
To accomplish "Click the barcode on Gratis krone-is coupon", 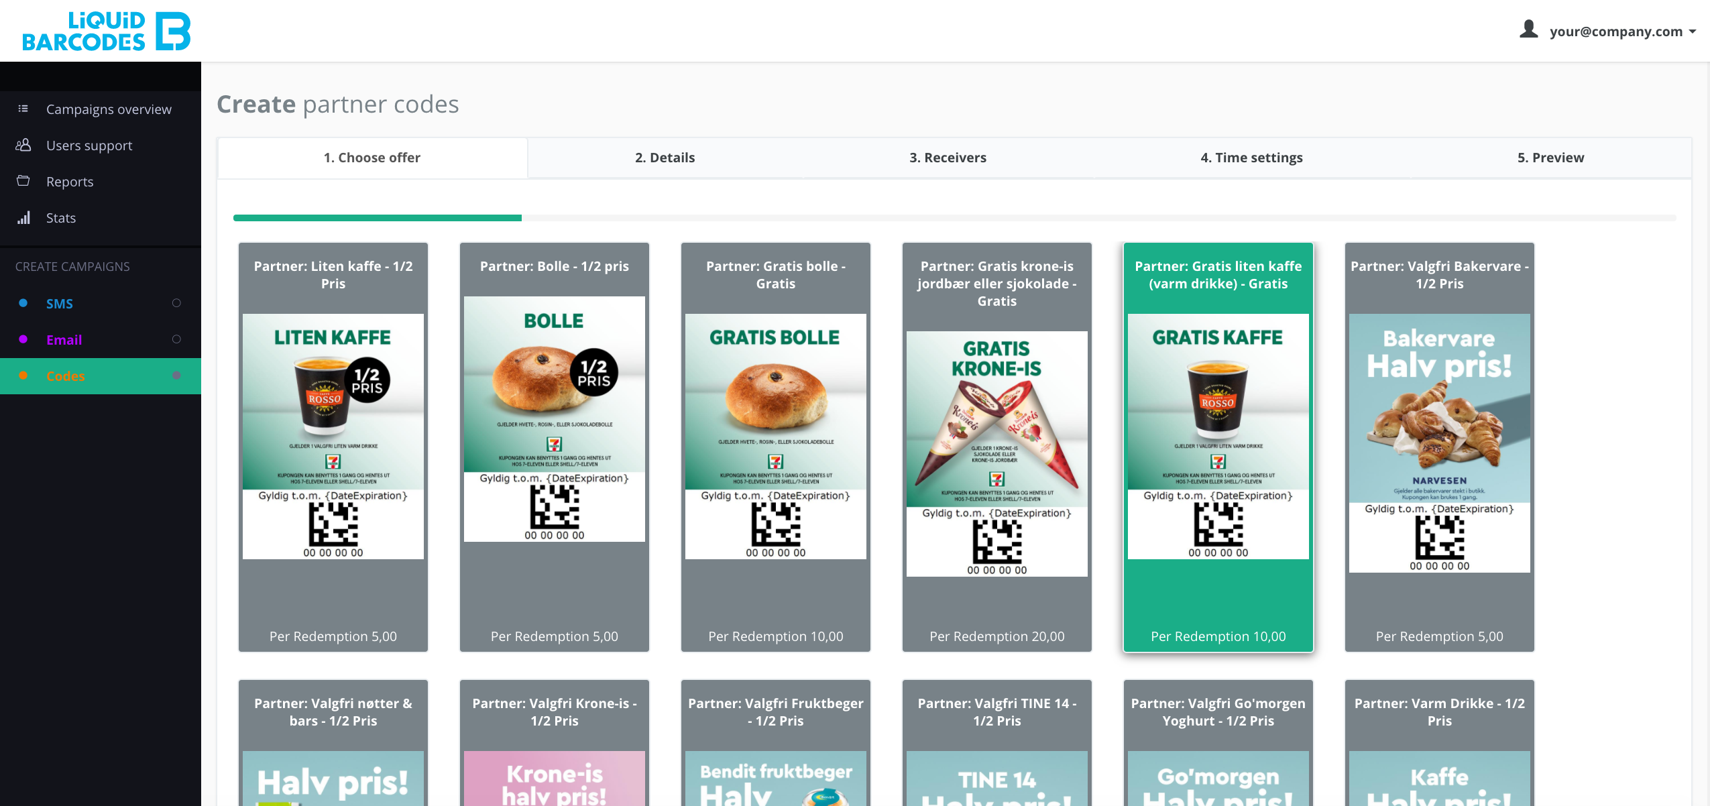I will pyautogui.click(x=997, y=542).
